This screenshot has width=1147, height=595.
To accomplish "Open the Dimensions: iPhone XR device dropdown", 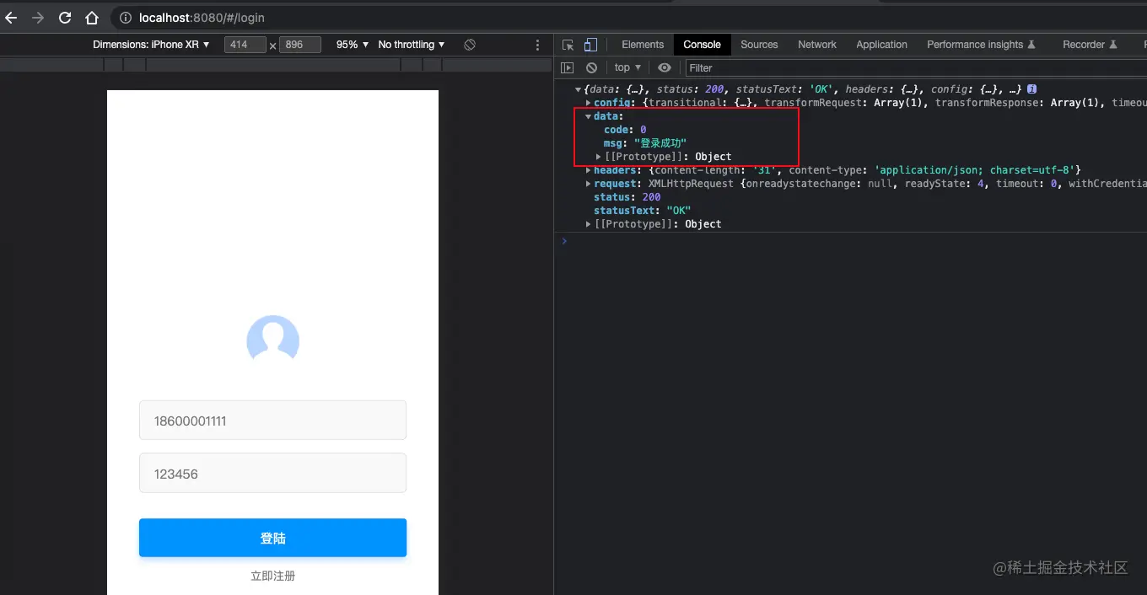I will [x=151, y=45].
